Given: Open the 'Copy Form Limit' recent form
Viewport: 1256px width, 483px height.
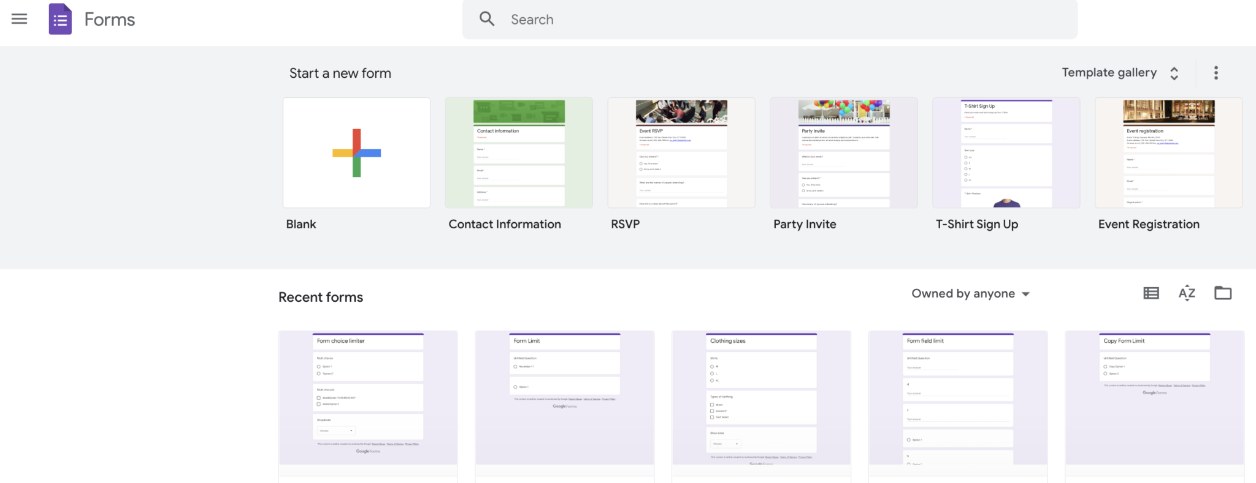Looking at the screenshot, I should tap(1154, 398).
